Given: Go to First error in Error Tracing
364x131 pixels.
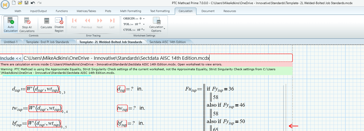Looking at the screenshot, I should coord(74,23).
